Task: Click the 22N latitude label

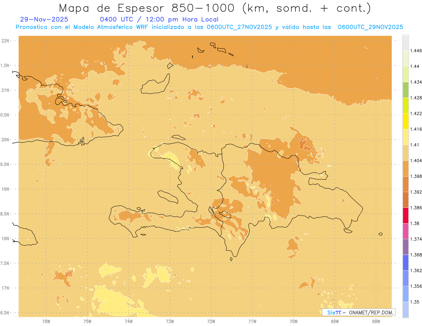Action: pyautogui.click(x=6, y=40)
